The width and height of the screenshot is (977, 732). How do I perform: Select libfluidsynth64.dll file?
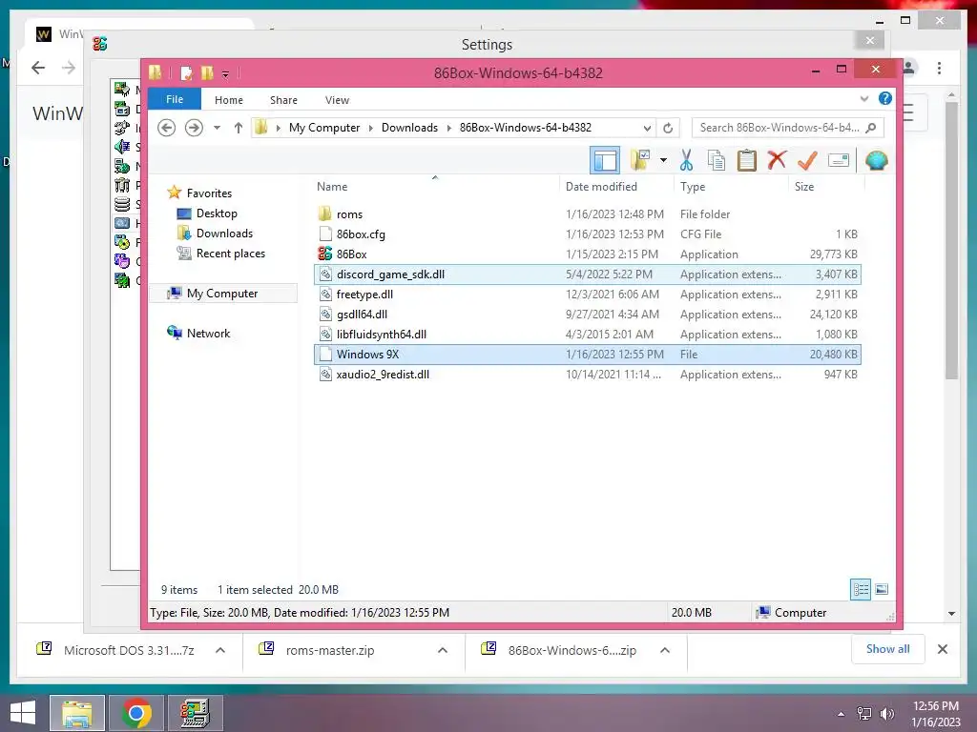point(588,335)
